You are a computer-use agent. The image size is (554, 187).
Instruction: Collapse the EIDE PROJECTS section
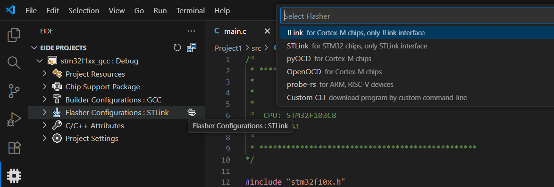[34, 48]
